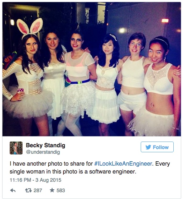Click the pink polka-dot phone in photo
The width and height of the screenshot is (183, 199).
coord(21,91)
